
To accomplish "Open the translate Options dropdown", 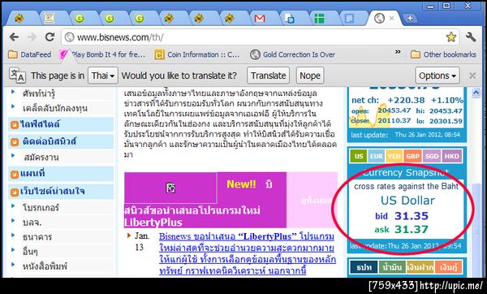I will tap(437, 76).
